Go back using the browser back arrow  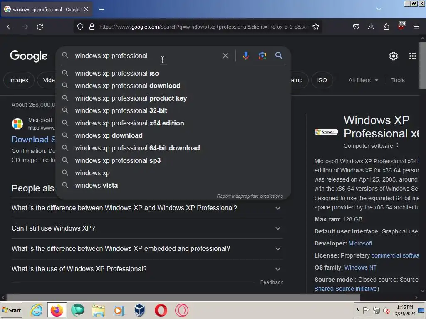(x=10, y=27)
